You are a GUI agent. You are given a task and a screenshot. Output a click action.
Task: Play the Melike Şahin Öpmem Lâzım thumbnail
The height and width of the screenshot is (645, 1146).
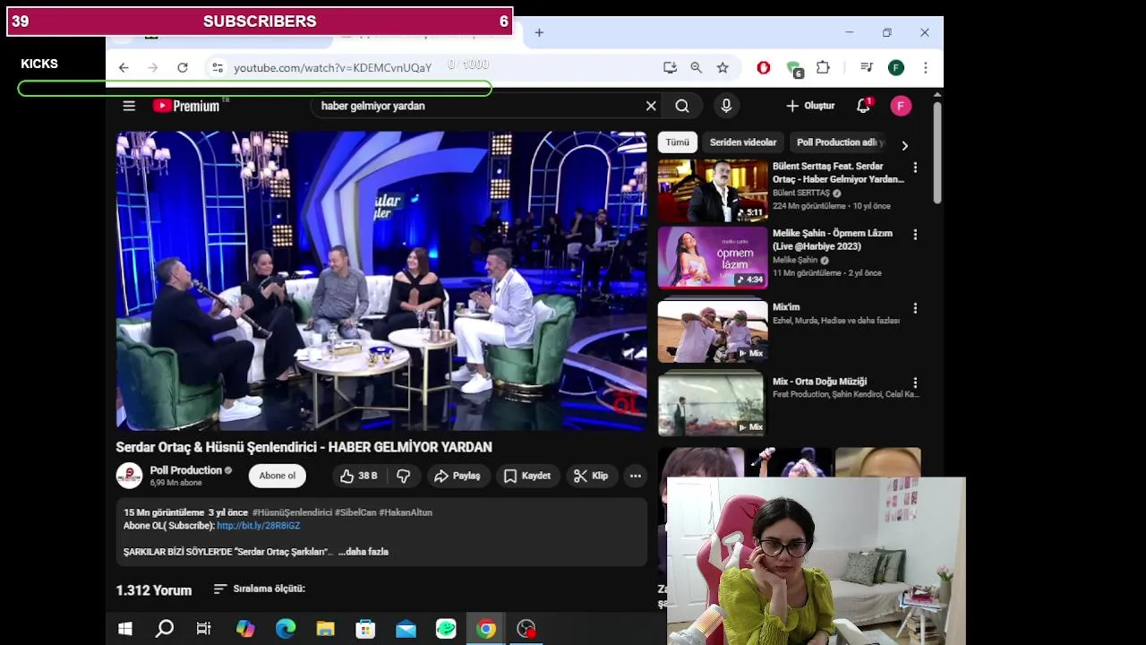click(713, 257)
